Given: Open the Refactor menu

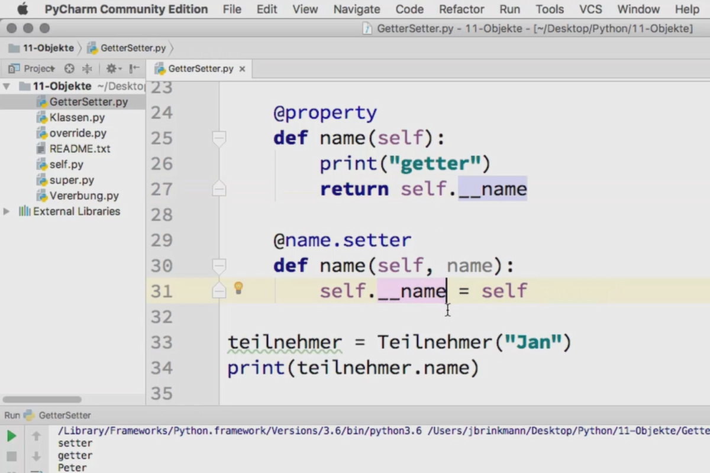Looking at the screenshot, I should pyautogui.click(x=461, y=9).
